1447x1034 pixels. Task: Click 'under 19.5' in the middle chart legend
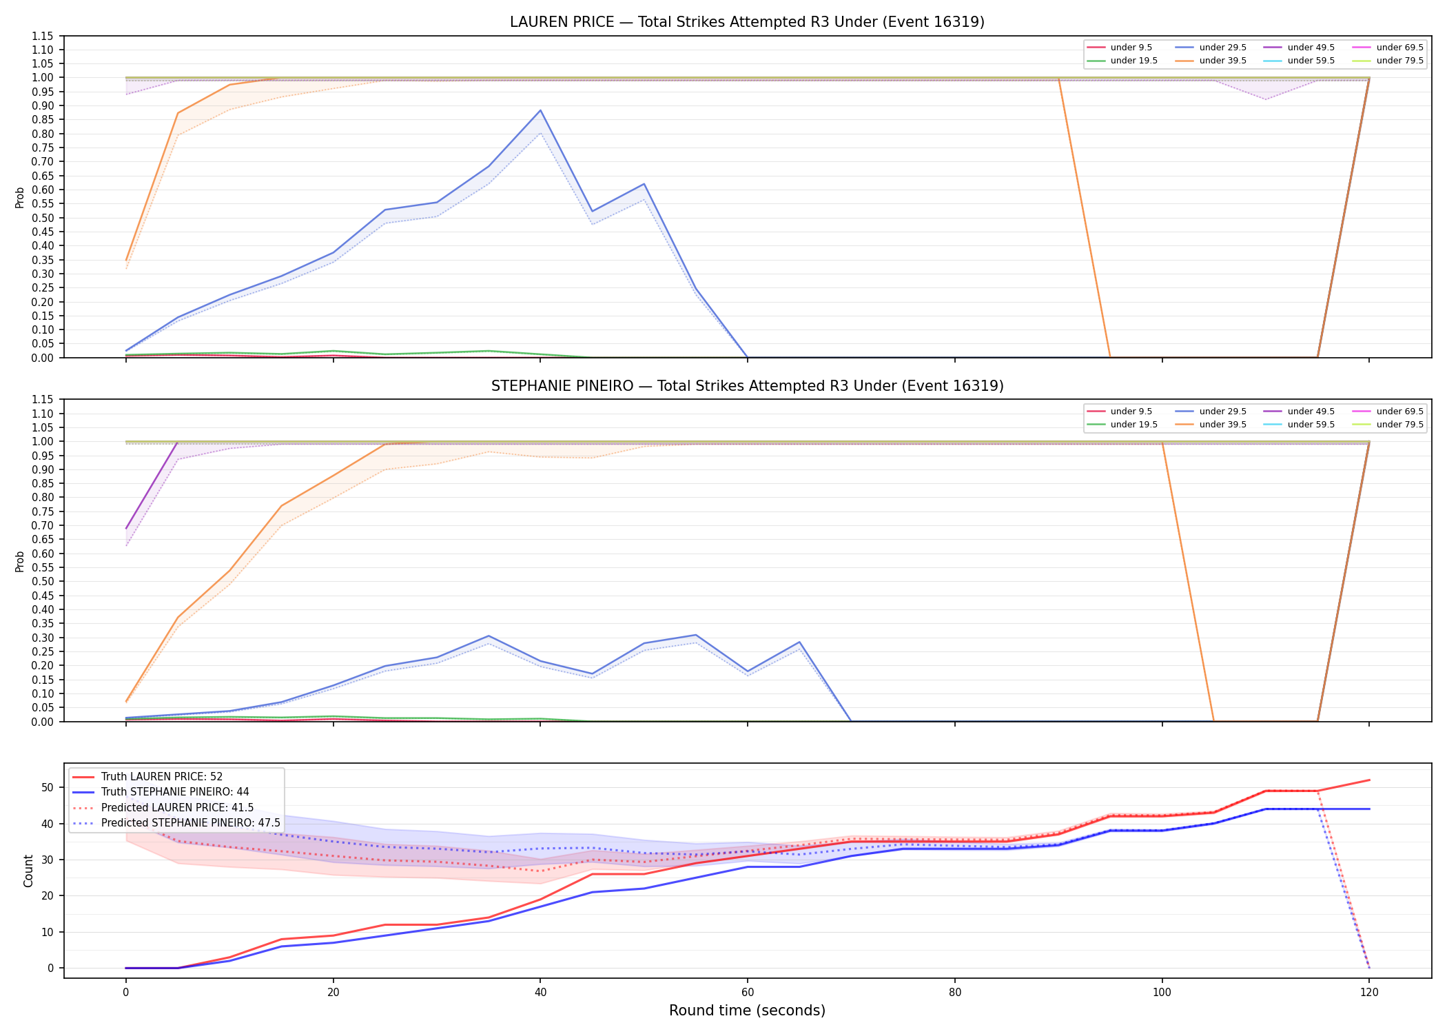click(x=1133, y=425)
